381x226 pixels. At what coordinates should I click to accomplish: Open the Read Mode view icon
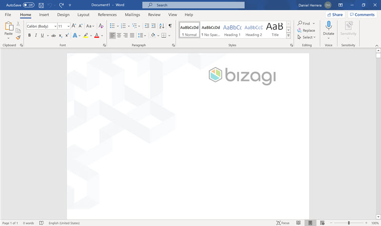click(299, 223)
